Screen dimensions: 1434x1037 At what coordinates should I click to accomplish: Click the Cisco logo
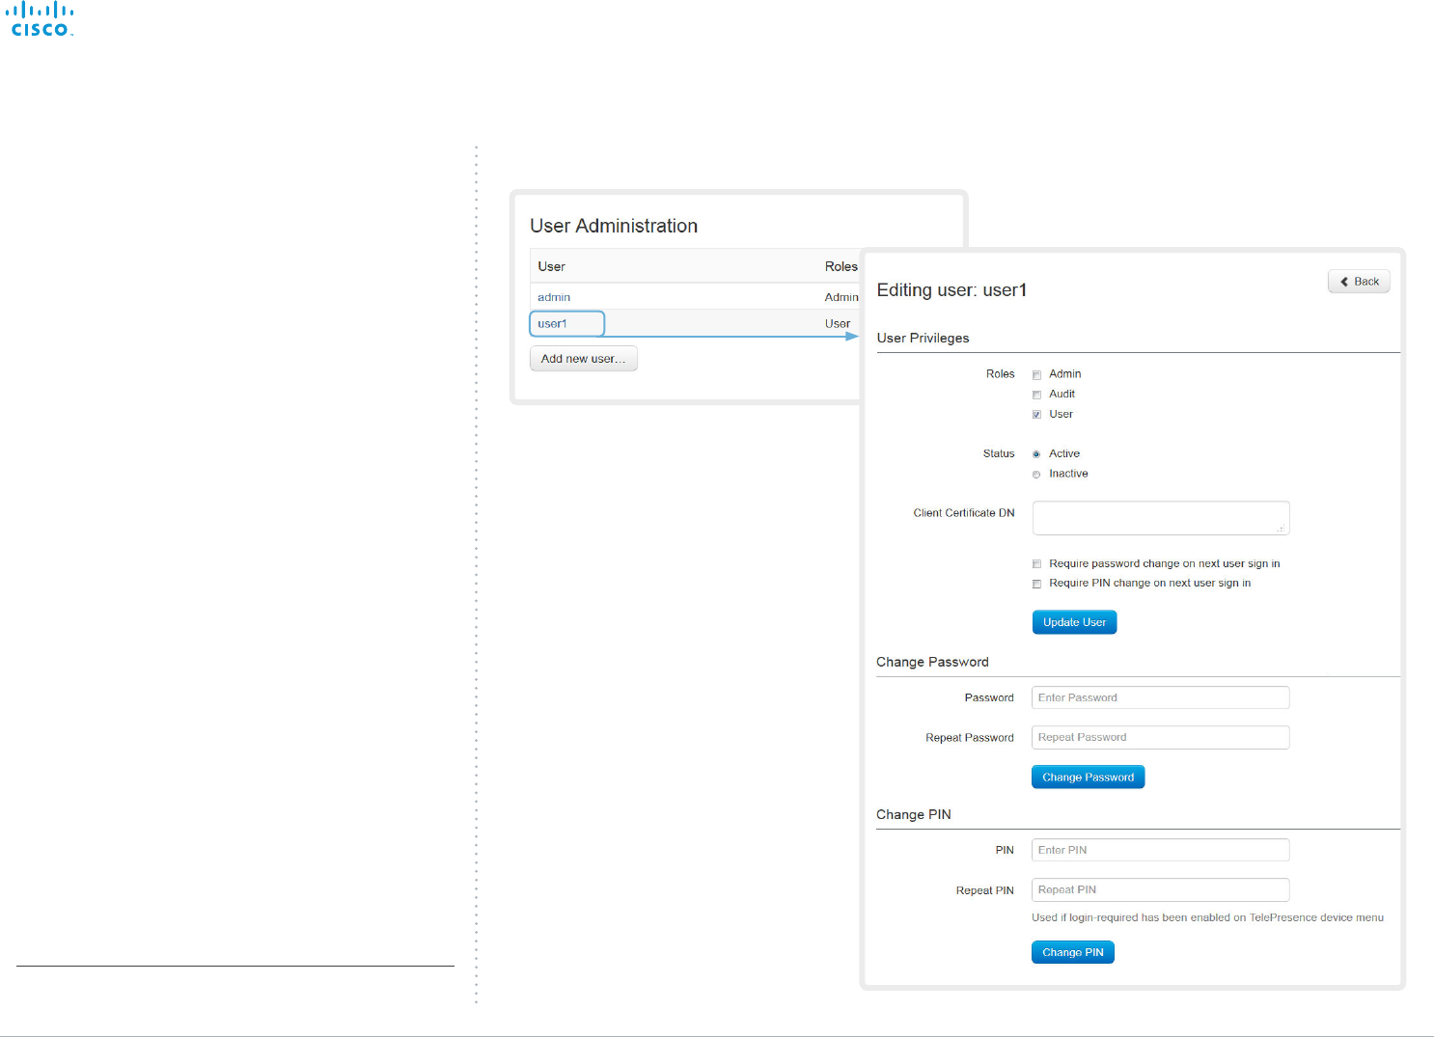(40, 19)
